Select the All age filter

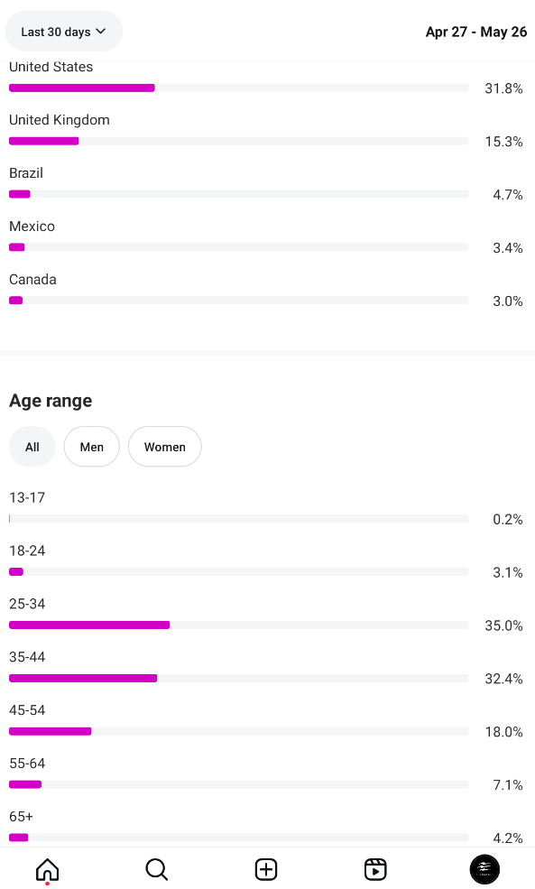32,447
